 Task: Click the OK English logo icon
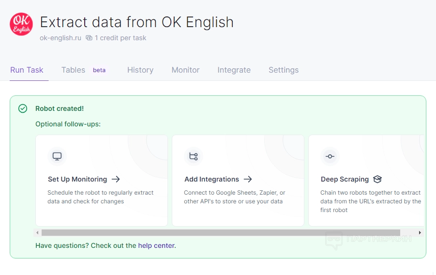[x=21, y=24]
